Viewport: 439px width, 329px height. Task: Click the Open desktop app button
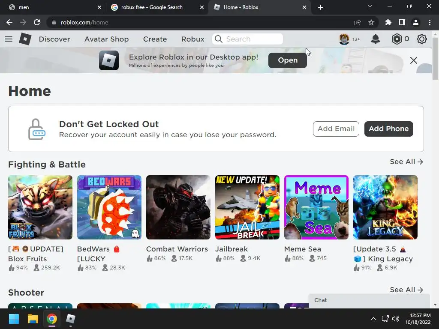(x=288, y=60)
